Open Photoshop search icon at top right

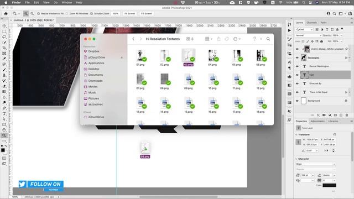click(334, 13)
